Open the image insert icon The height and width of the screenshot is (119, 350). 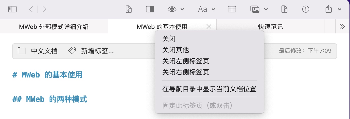(255, 9)
